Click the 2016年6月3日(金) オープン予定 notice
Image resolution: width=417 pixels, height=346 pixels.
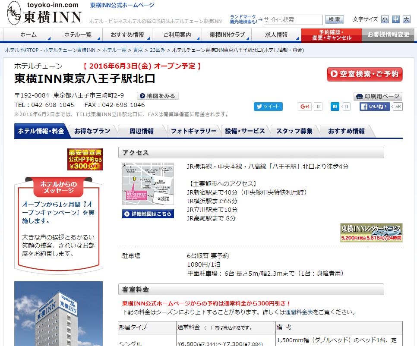(142, 66)
